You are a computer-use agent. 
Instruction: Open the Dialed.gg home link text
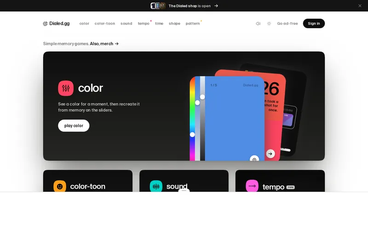(59, 23)
